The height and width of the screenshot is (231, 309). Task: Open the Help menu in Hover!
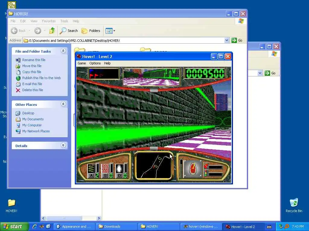(x=107, y=63)
